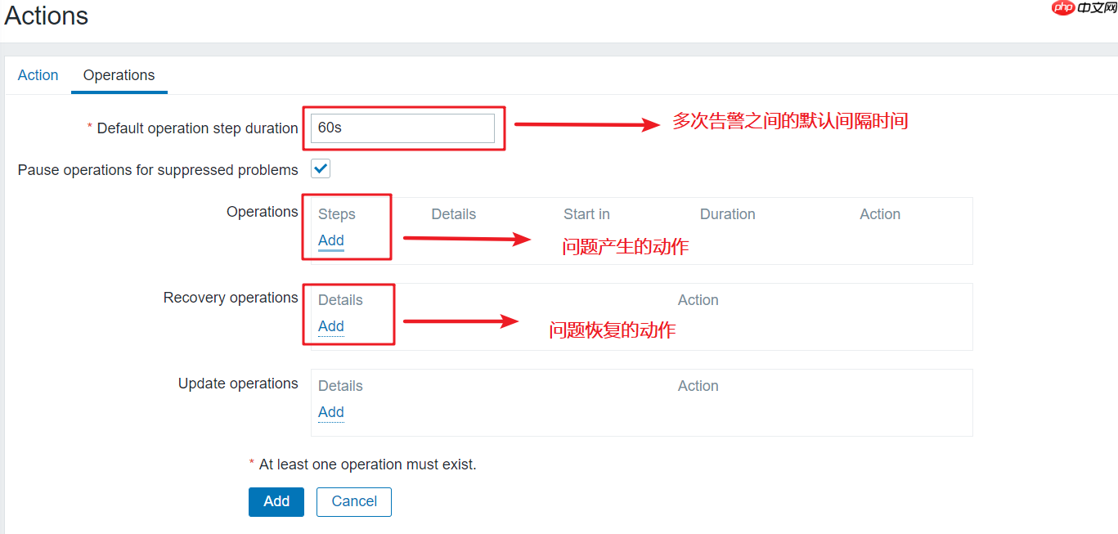The image size is (1118, 534).
Task: Click the Operations row label beside Steps
Action: (x=262, y=212)
